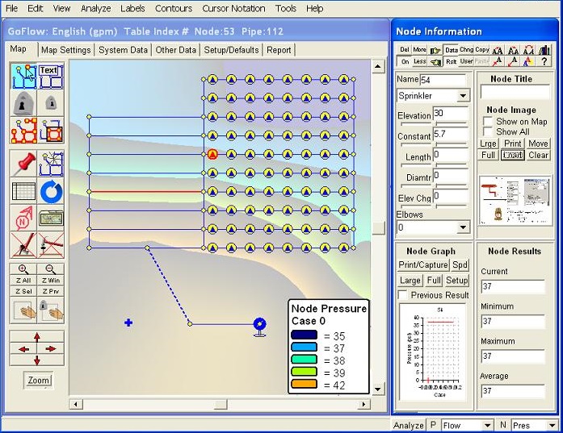Open the data table grid icon

23,191
